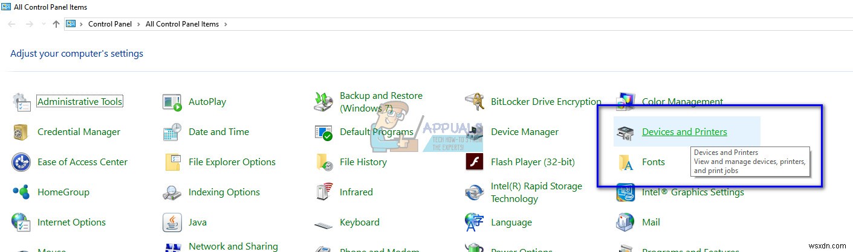Open the Device Manager icon
The height and width of the screenshot is (252, 853).
pos(475,132)
